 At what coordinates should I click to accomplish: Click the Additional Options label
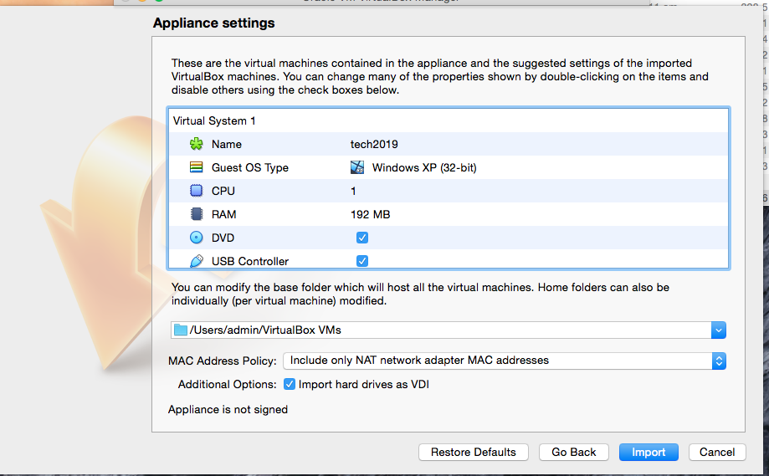pos(227,384)
